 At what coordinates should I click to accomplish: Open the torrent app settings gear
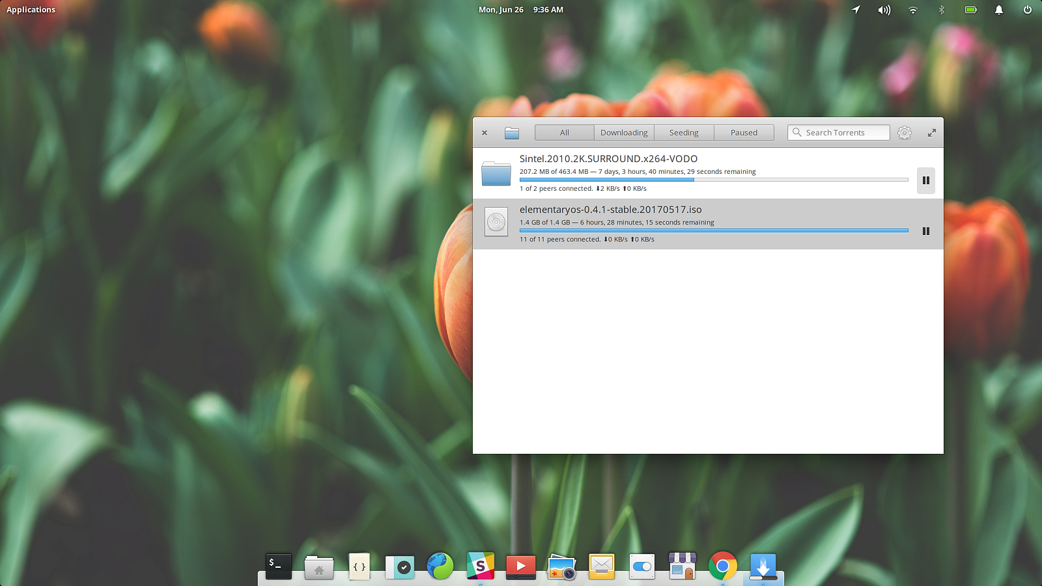pos(905,133)
